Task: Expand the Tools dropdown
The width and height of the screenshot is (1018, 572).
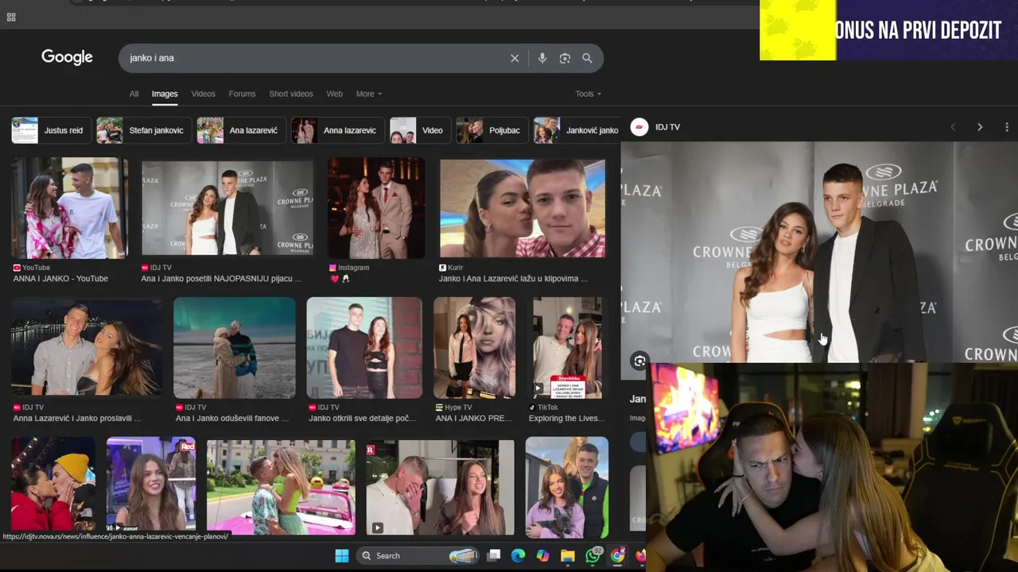Action: [x=588, y=94]
